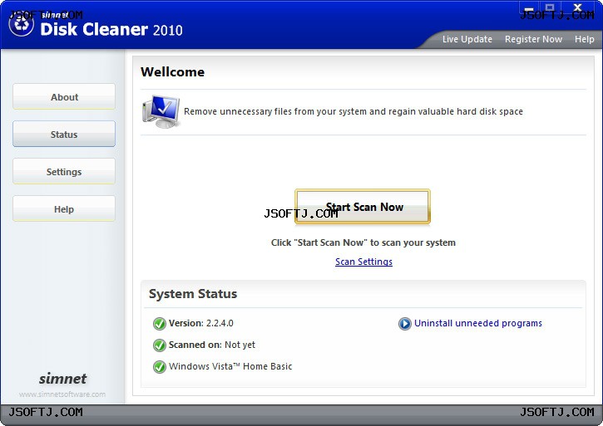Open Uninstall unneeded programs link
This screenshot has height=426, width=603.
(478, 323)
